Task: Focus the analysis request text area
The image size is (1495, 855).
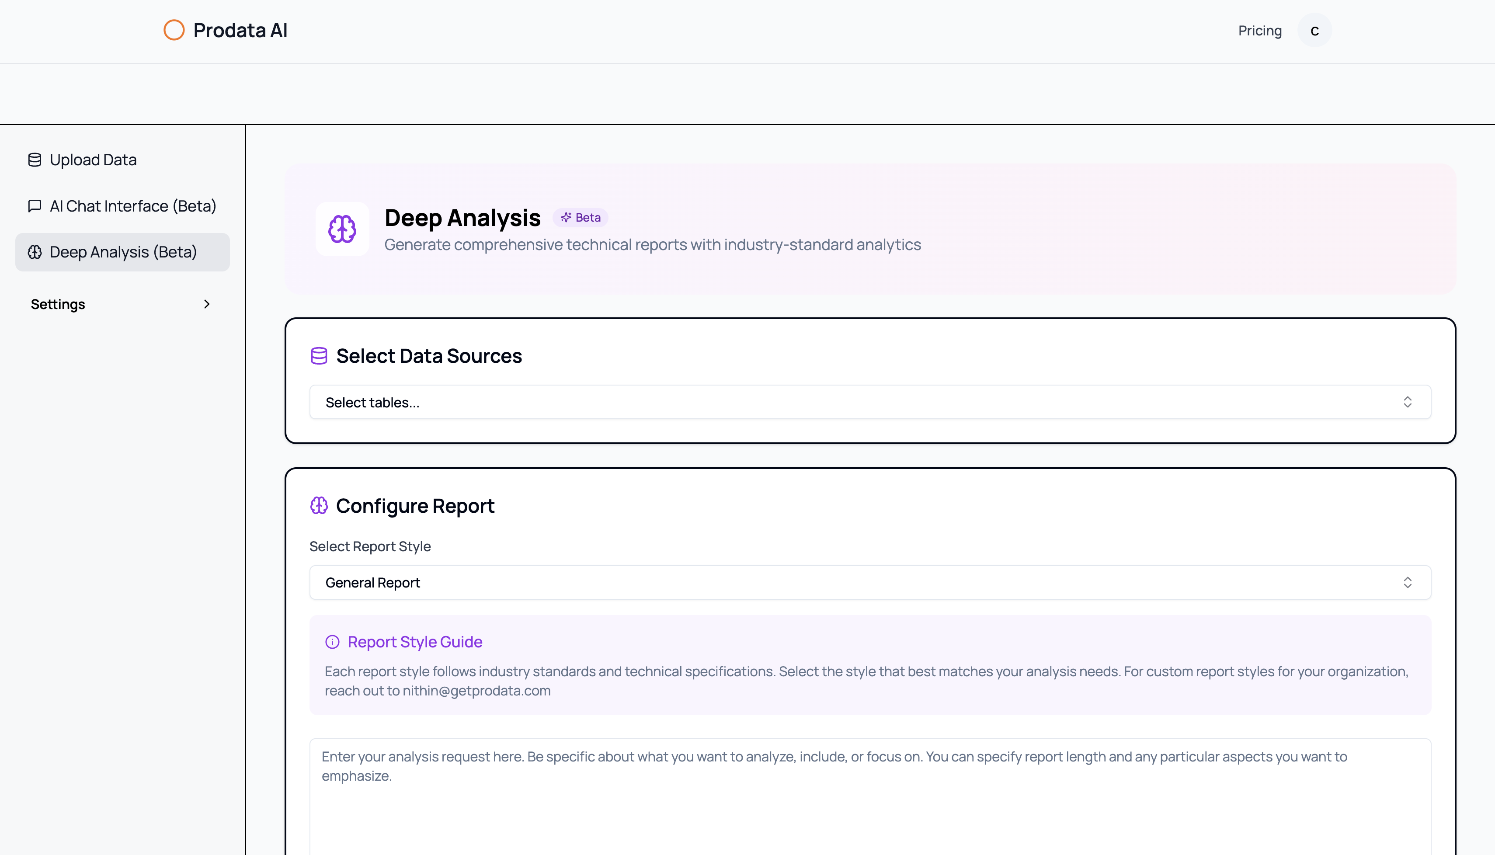Action: [870, 796]
